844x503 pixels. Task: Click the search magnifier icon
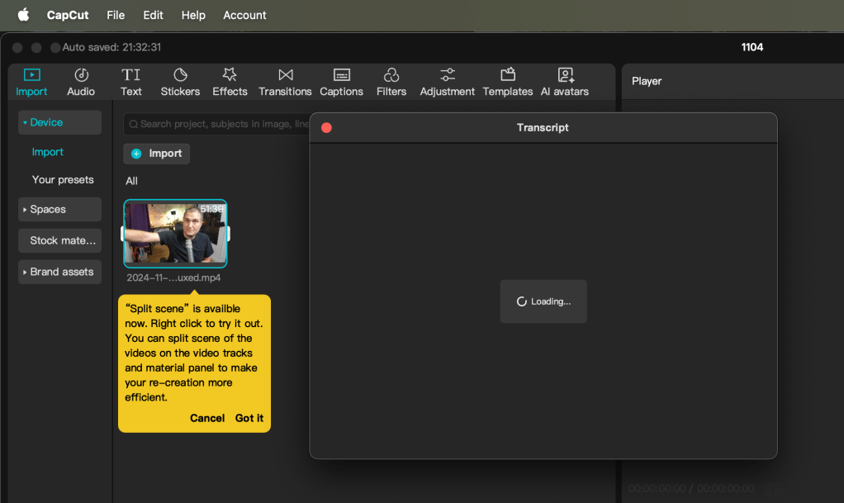tap(134, 124)
